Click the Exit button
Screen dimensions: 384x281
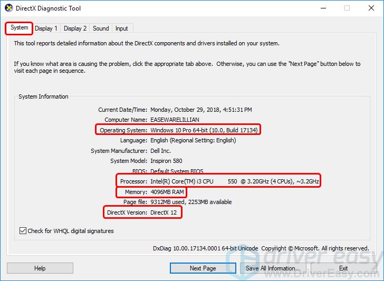tap(343, 268)
